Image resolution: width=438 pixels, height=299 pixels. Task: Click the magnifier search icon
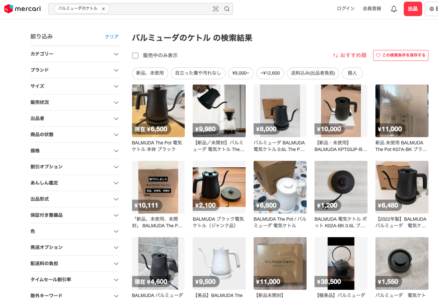[x=227, y=9]
